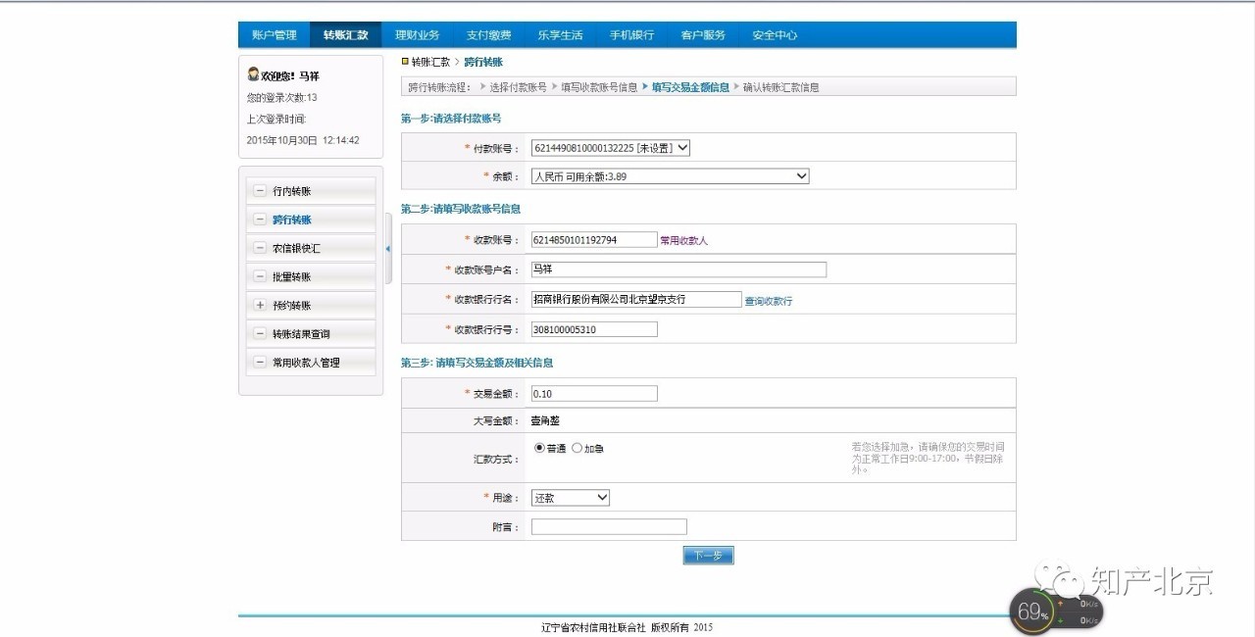This screenshot has height=637, width=1255.
Task: Click the 附言 remarks input field
Action: [x=609, y=526]
